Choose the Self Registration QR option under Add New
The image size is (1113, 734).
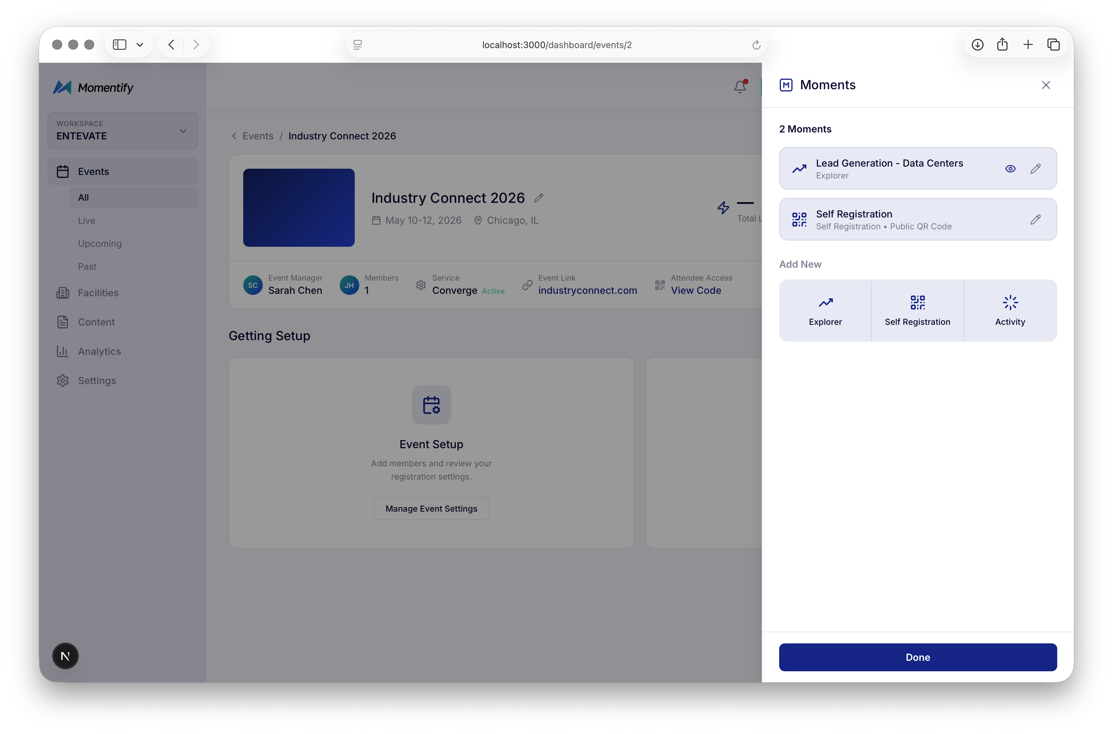[918, 310]
